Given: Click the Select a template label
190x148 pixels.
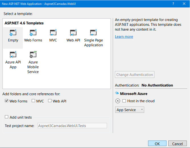Looking at the screenshot, I should click(x=18, y=14).
